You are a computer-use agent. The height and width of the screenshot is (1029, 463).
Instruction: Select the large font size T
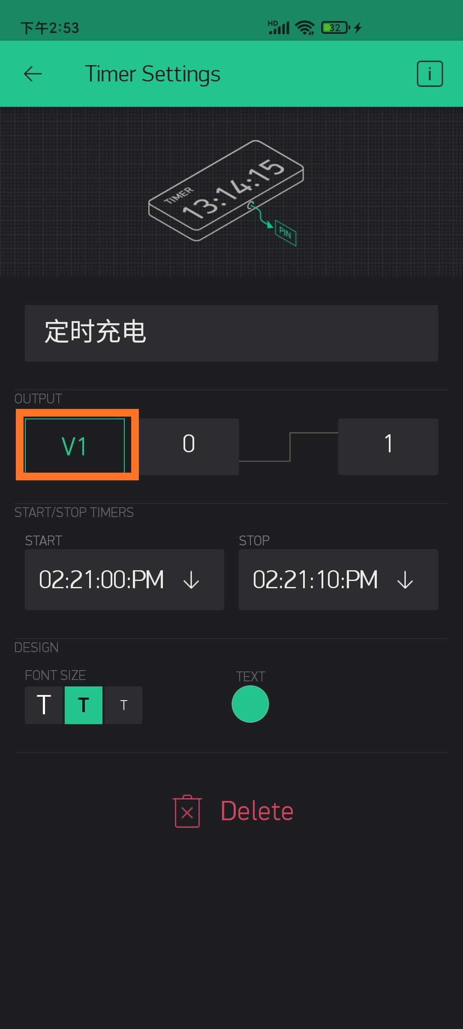(44, 705)
